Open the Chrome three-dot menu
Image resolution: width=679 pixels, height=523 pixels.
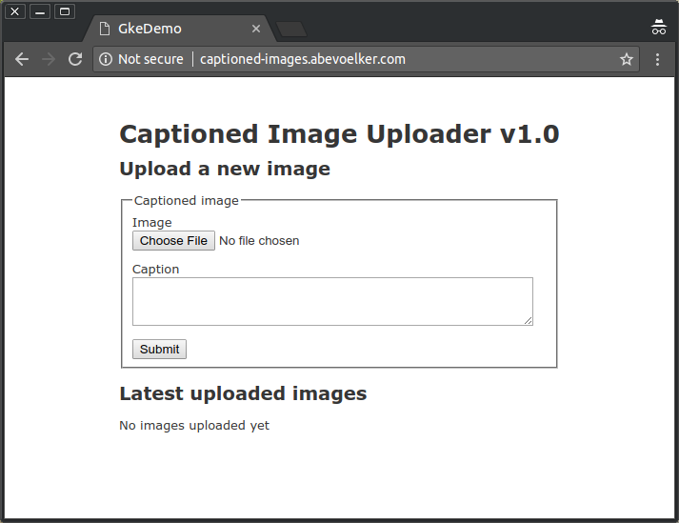coord(657,59)
